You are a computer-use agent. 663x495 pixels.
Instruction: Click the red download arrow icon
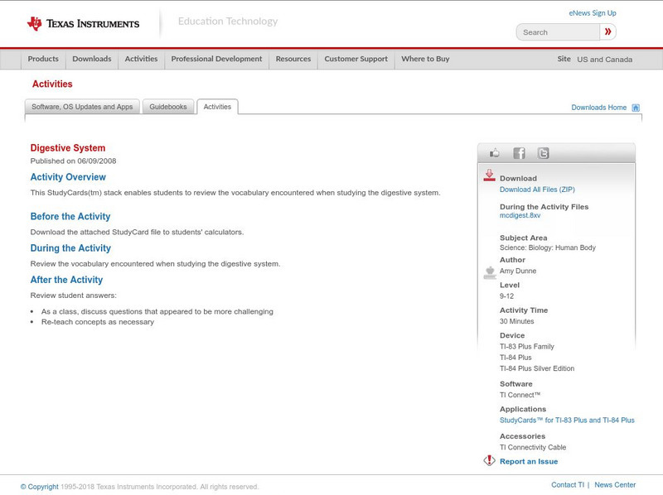(x=489, y=174)
